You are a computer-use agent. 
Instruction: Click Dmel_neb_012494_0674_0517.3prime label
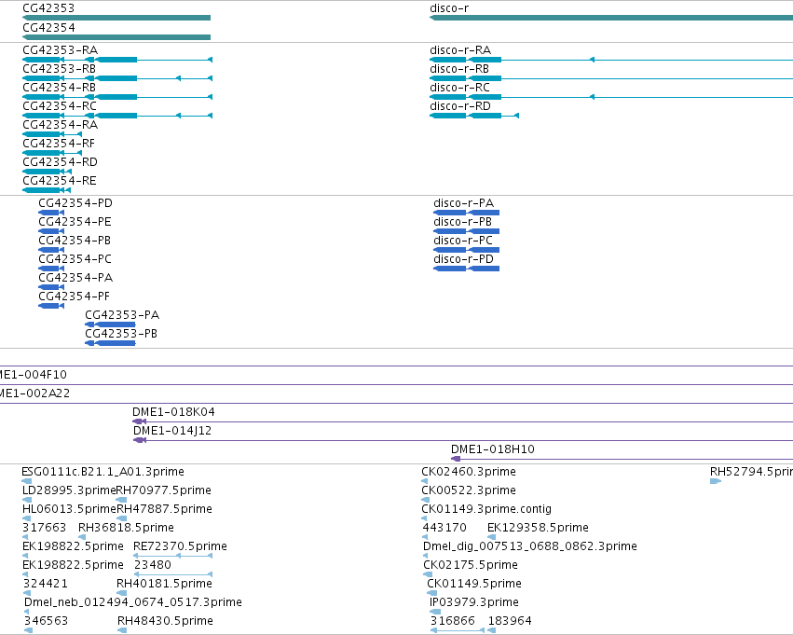click(133, 602)
